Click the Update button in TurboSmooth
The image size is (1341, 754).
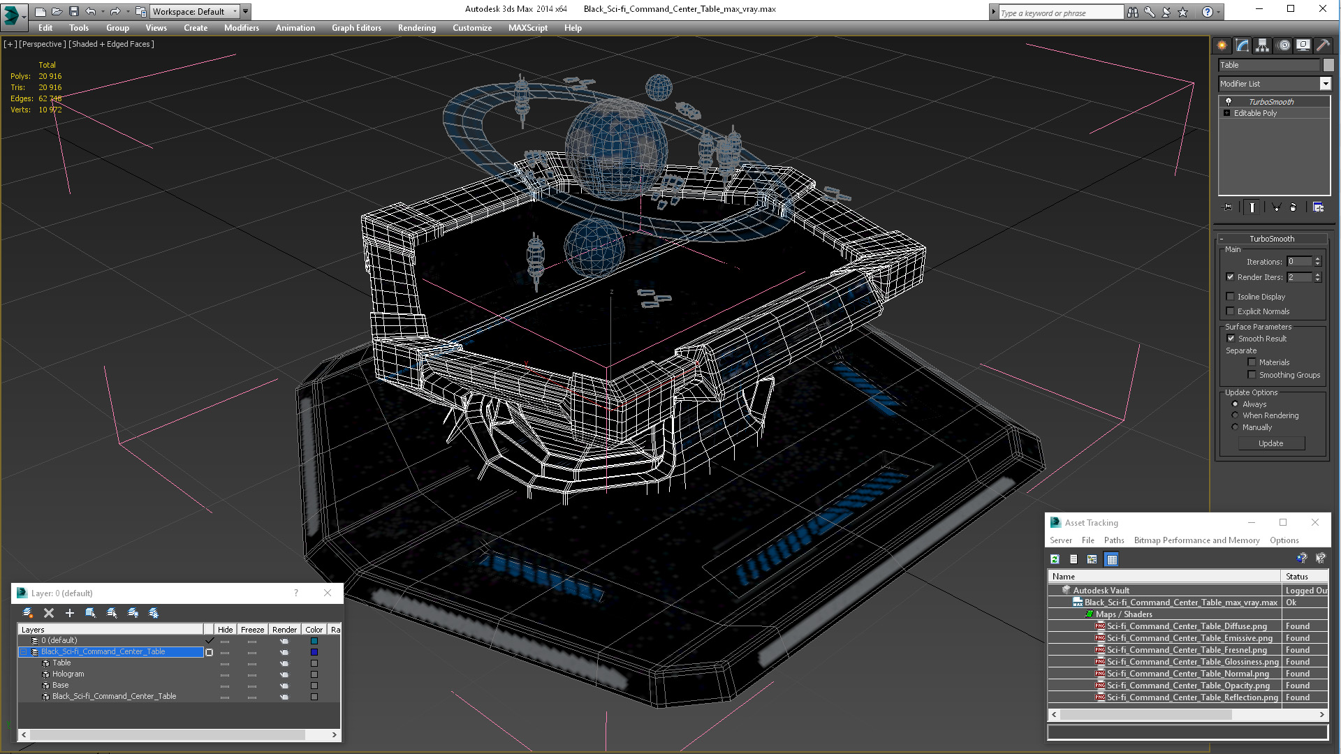click(x=1270, y=443)
